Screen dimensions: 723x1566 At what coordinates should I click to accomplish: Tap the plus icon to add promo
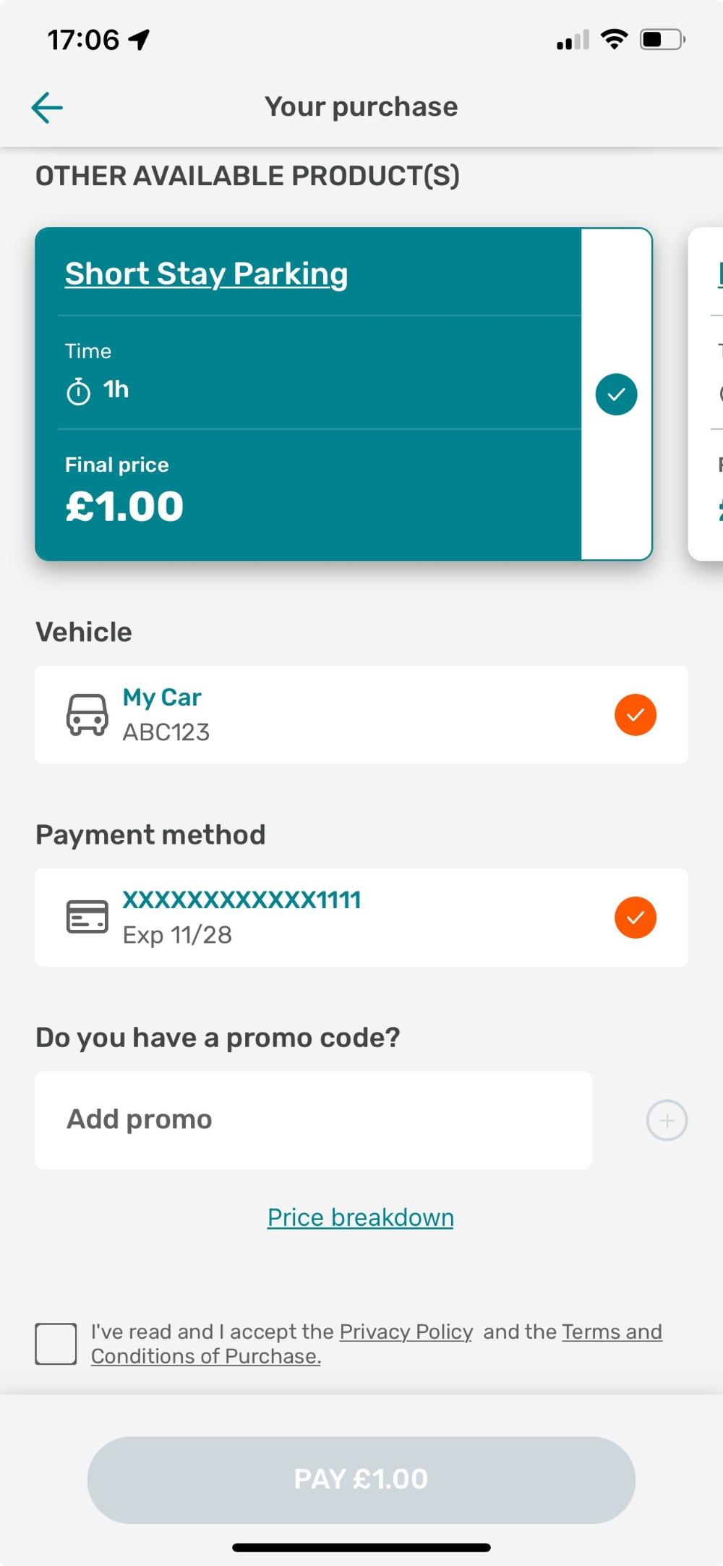click(x=666, y=1120)
